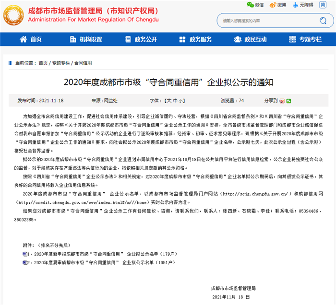
Task: Click phone number 85002365 text
Action: tap(24, 220)
